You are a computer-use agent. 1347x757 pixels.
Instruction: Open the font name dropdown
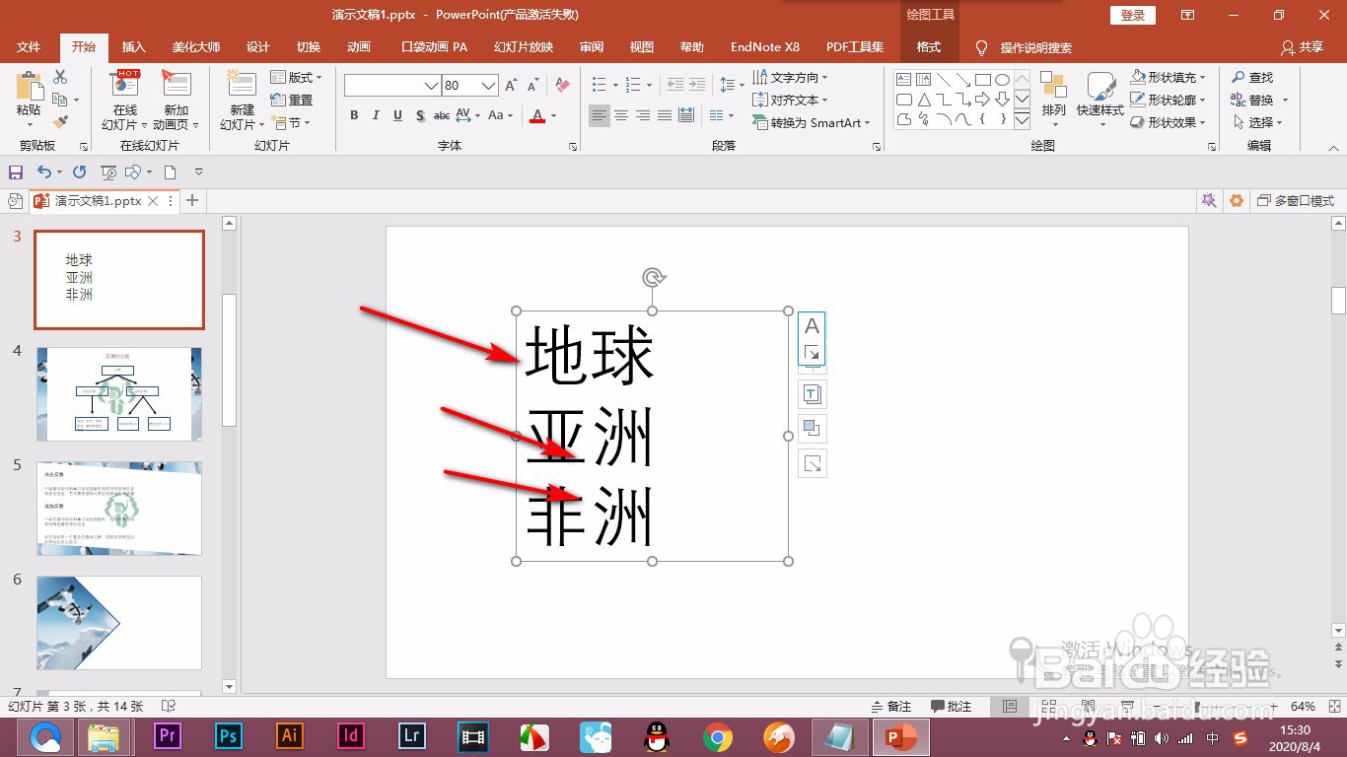[431, 86]
